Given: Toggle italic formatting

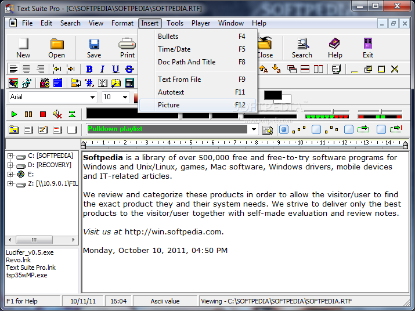Looking at the screenshot, I should (102, 69).
